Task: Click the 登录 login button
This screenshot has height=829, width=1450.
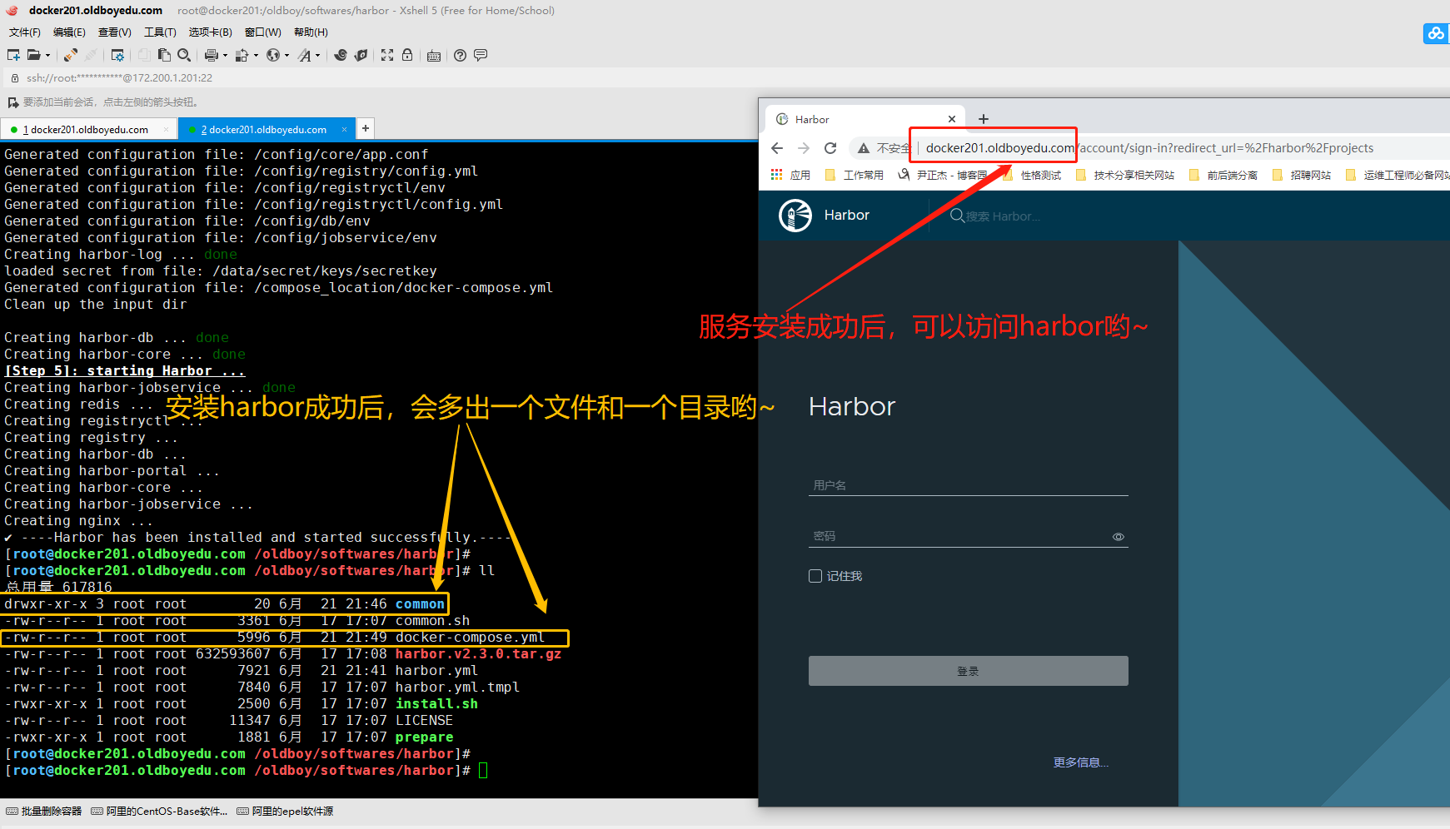Action: (x=968, y=671)
